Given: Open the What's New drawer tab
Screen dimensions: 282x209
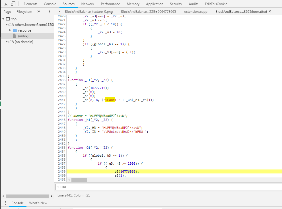Looking at the screenshot, I should 38,203.
